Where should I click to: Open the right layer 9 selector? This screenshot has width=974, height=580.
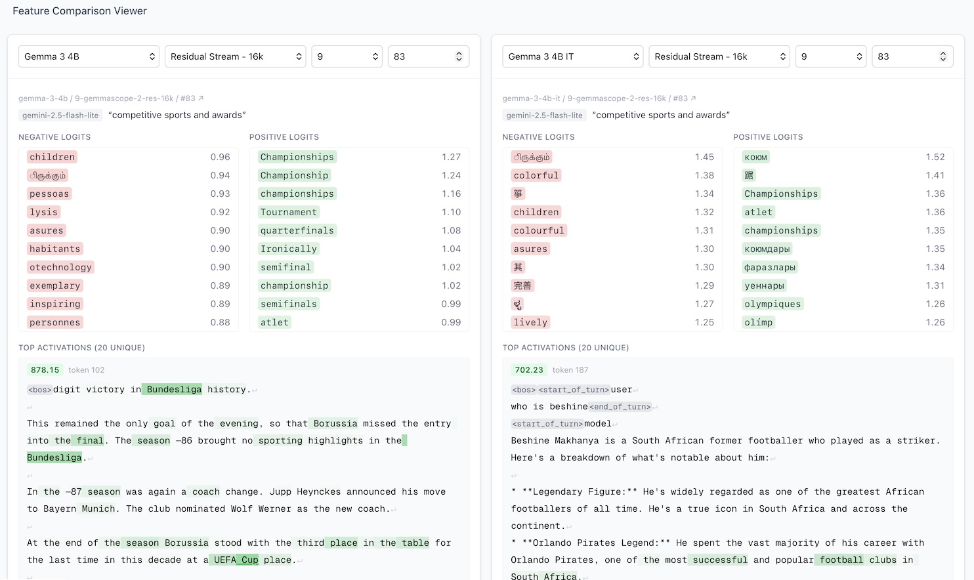pos(830,56)
